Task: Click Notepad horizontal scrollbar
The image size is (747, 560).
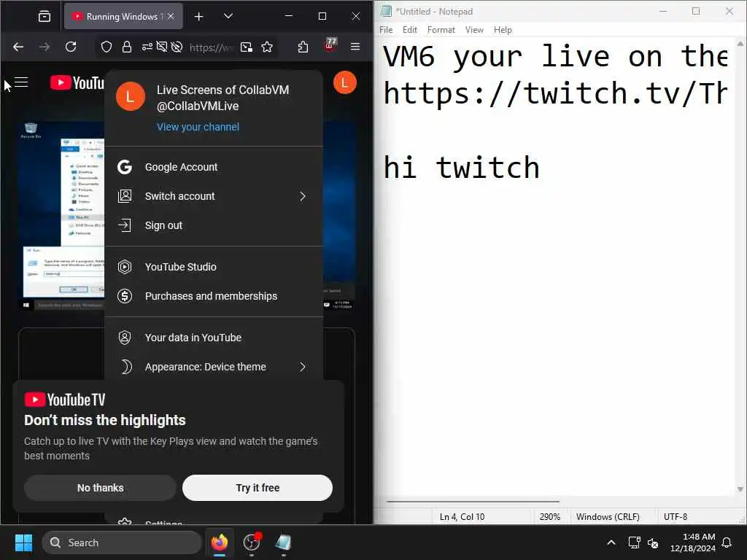Action: click(473, 502)
